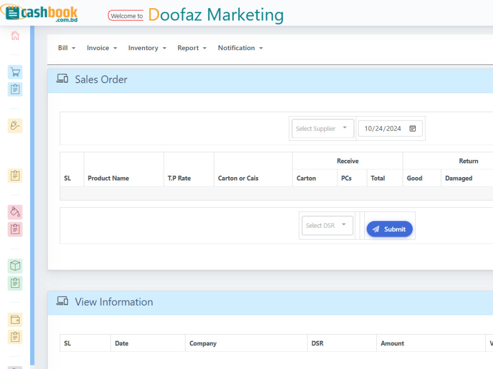This screenshot has width=493, height=369.
Task: Open the blue shopping cart icon
Action: point(15,72)
